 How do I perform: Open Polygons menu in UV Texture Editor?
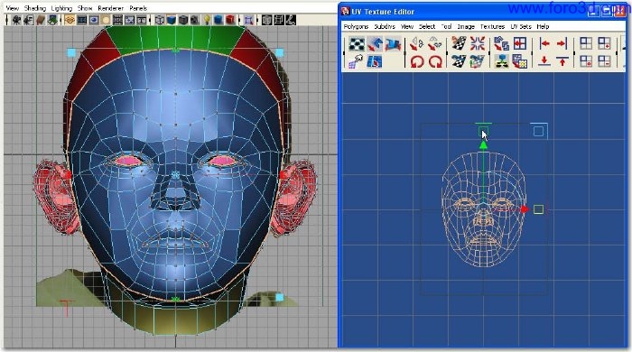coord(356,26)
